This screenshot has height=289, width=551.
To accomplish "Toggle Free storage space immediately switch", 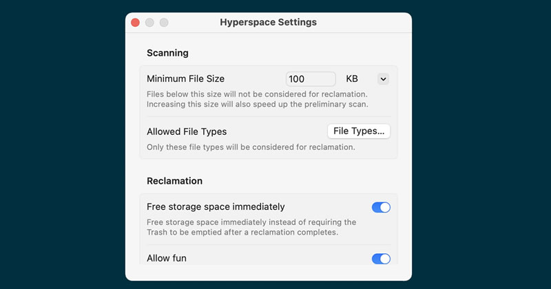I will (381, 207).
